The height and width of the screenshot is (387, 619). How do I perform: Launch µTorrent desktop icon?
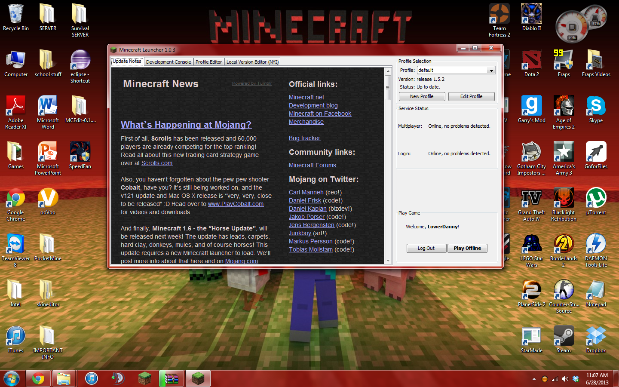tap(596, 201)
